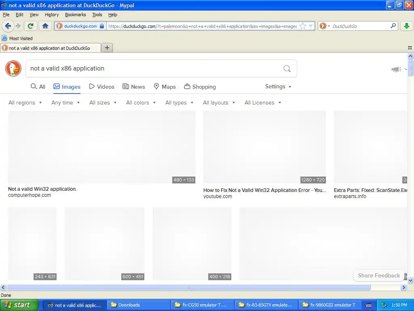414x311 pixels.
Task: Expand the All regions filter
Action: pyautogui.click(x=25, y=102)
